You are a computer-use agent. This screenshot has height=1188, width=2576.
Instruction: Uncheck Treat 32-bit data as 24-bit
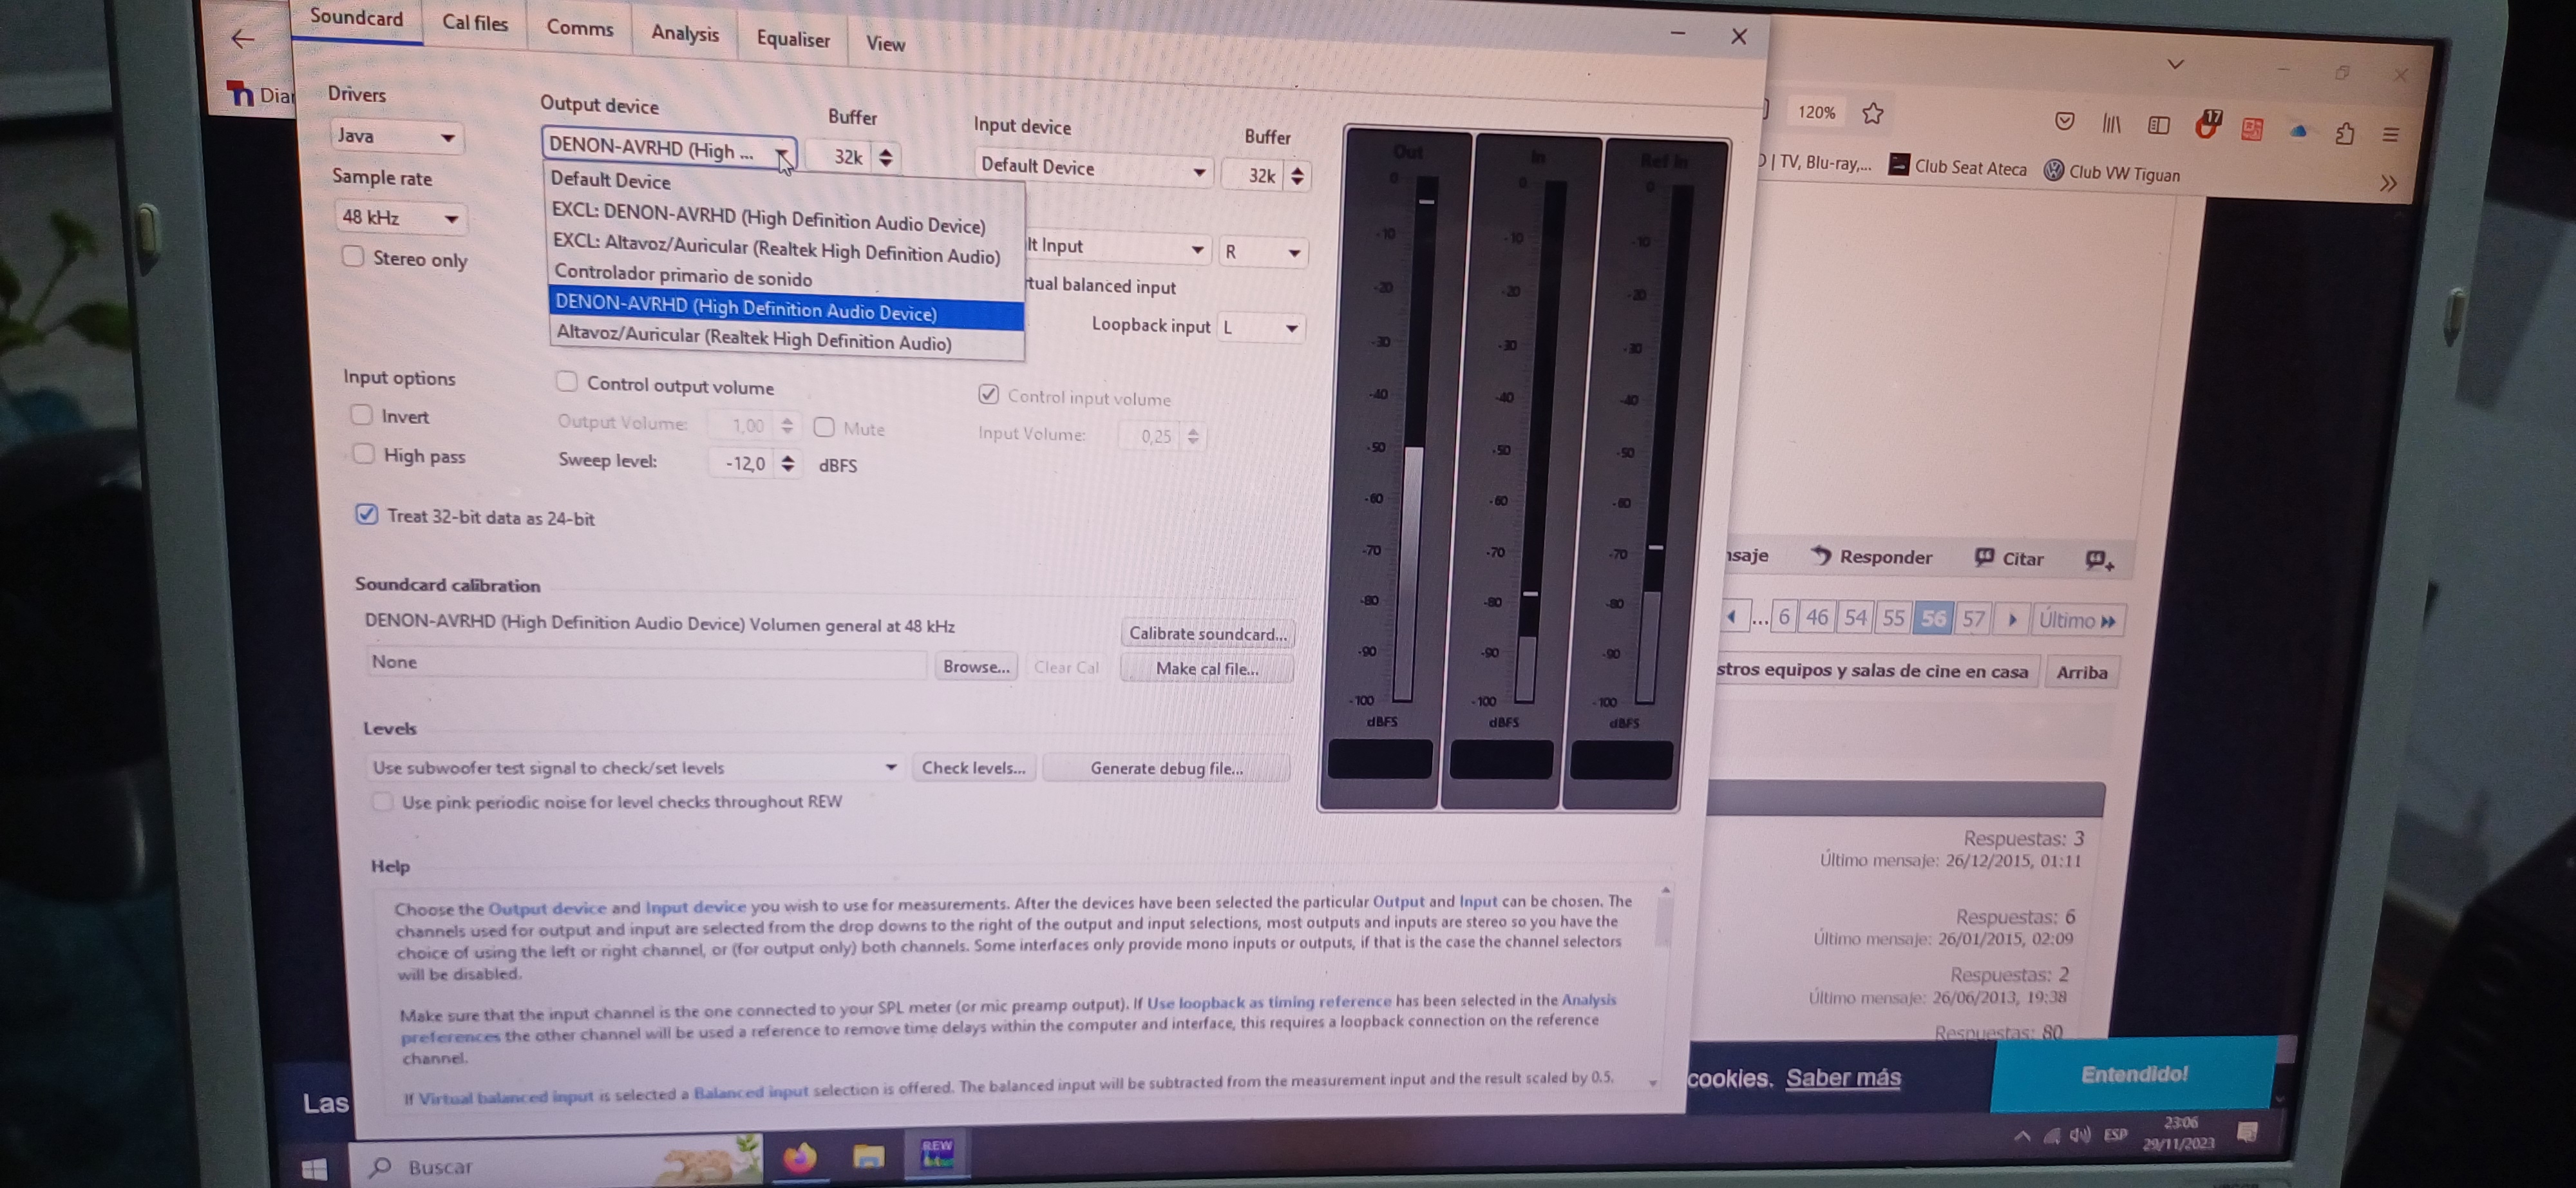366,514
